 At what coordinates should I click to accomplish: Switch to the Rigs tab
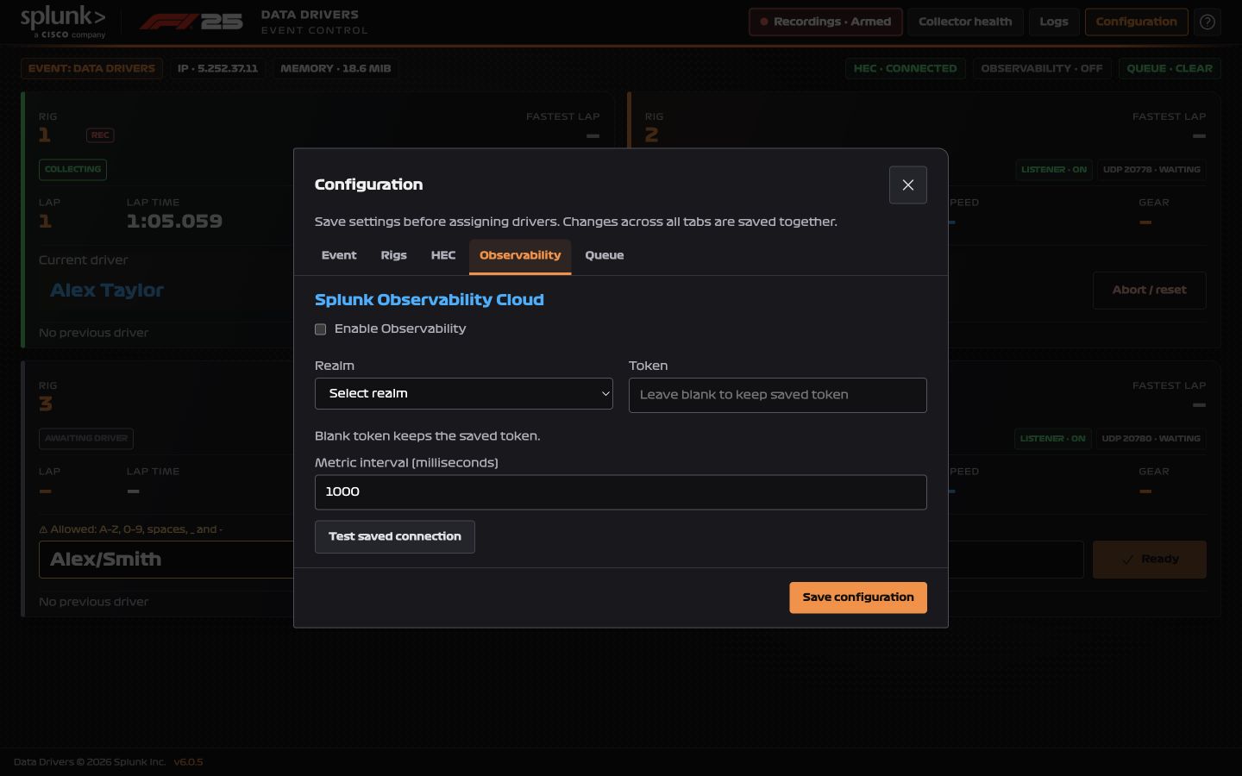click(393, 255)
